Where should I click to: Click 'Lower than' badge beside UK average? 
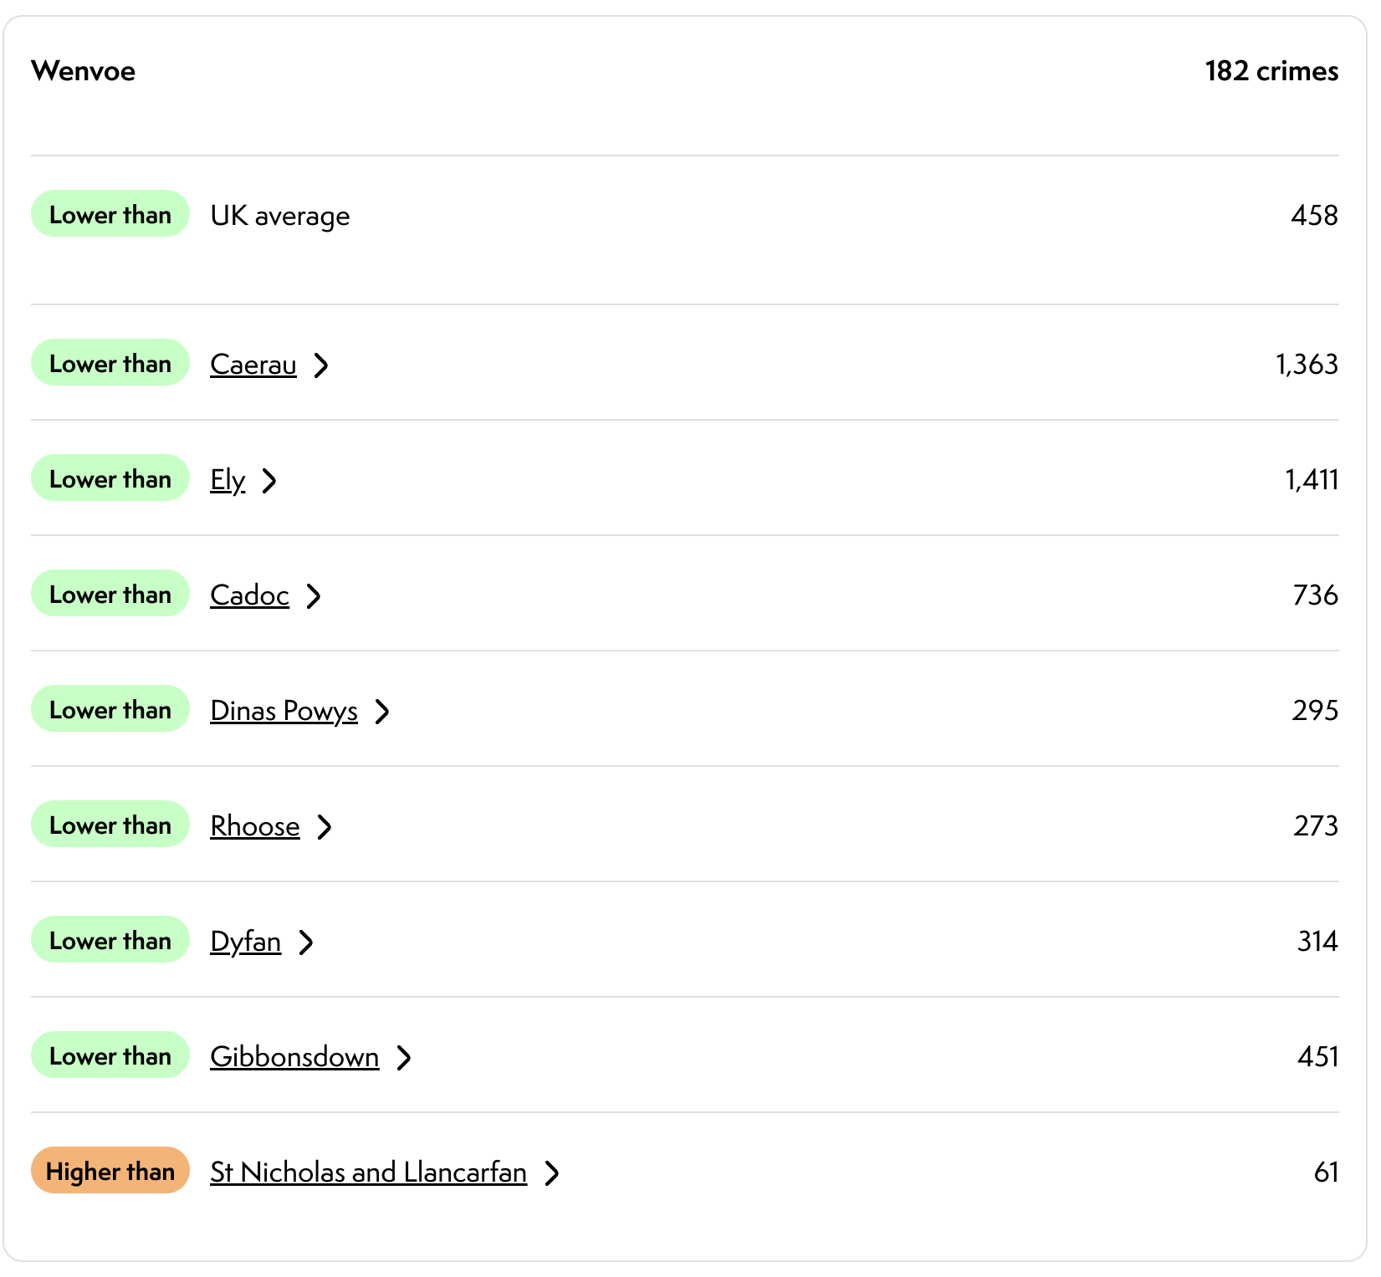pyautogui.click(x=110, y=214)
